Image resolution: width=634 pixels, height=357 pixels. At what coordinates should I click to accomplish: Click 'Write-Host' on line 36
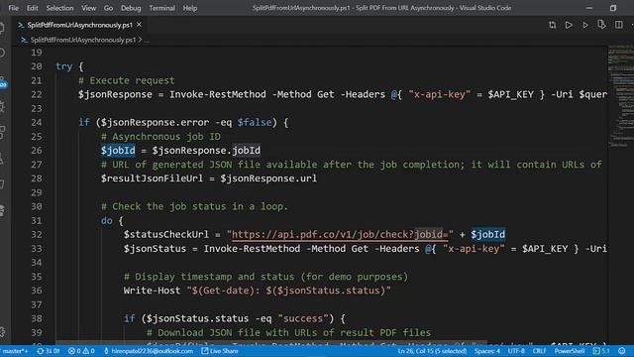152,291
